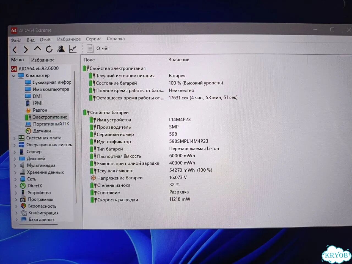Open the Избранное menu in menu bar
This screenshot has width=352, height=264.
pyautogui.click(x=69, y=39)
